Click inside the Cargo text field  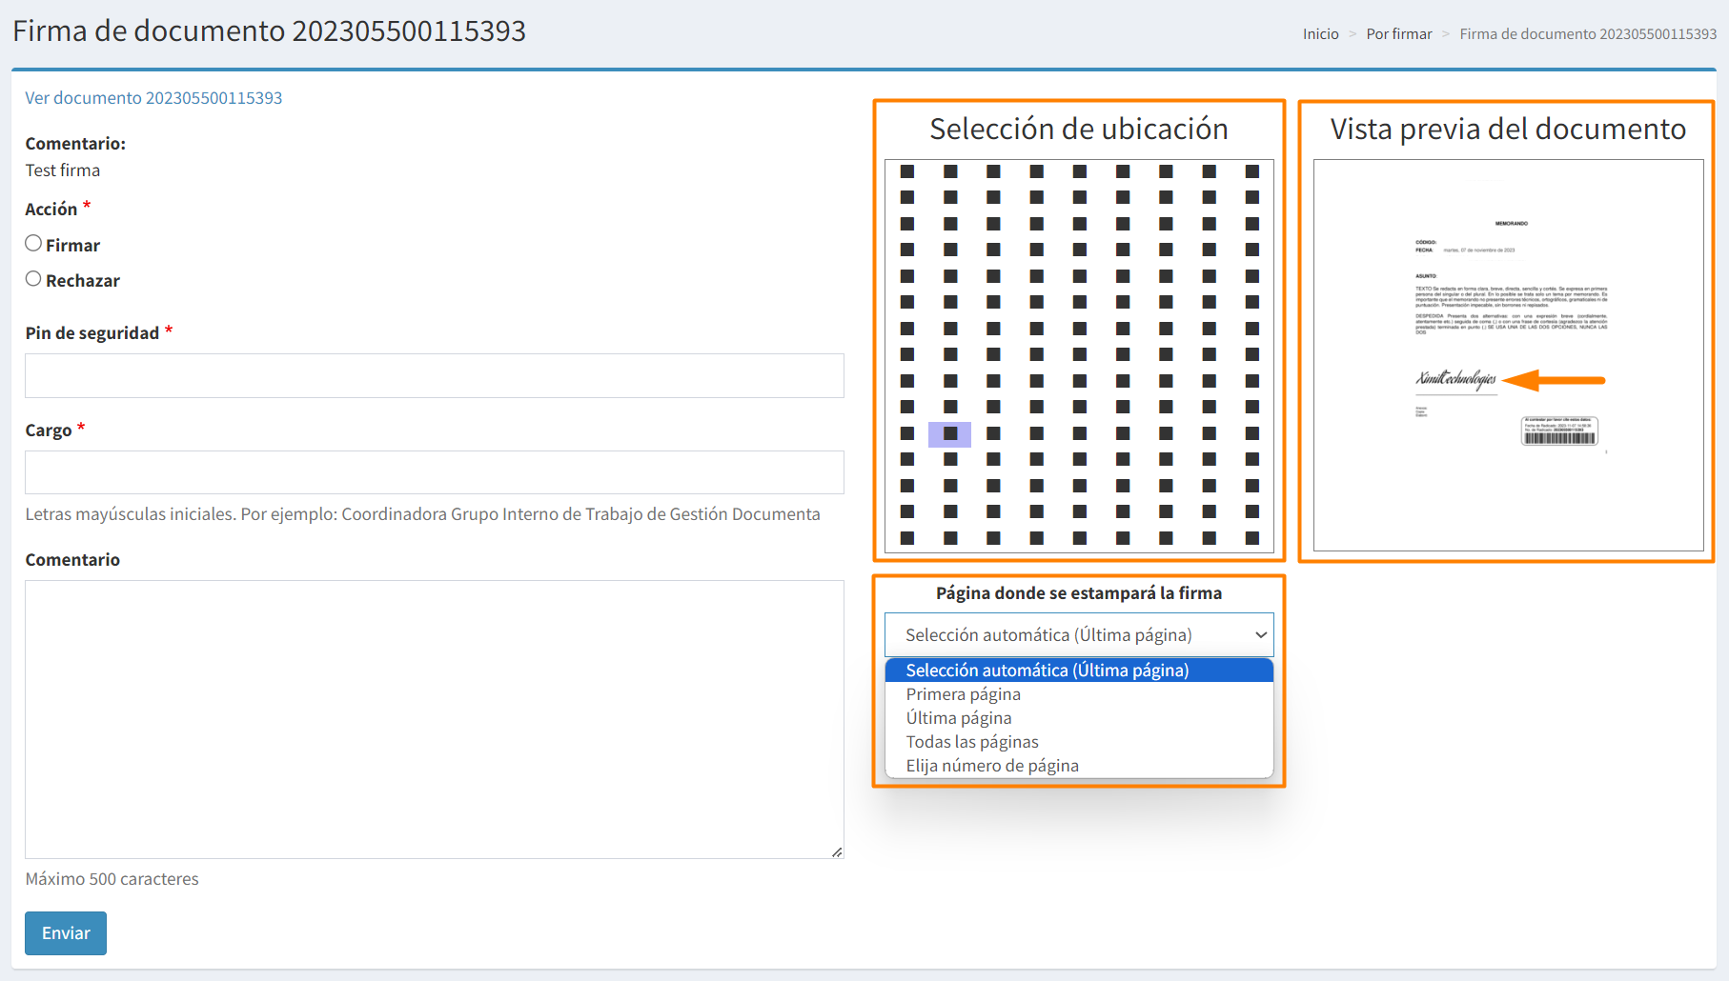[435, 472]
